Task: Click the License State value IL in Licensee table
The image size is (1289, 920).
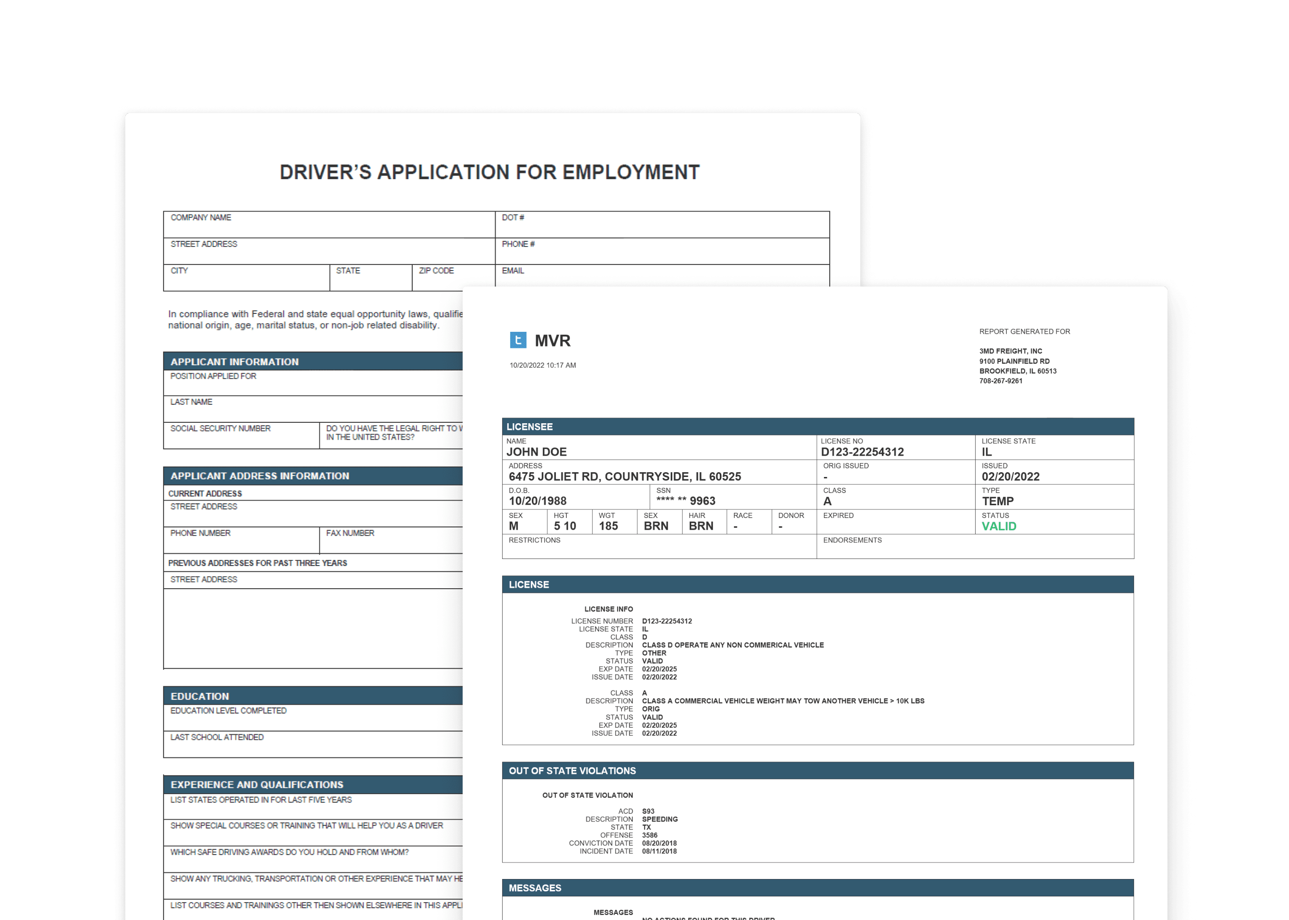Action: [987, 452]
